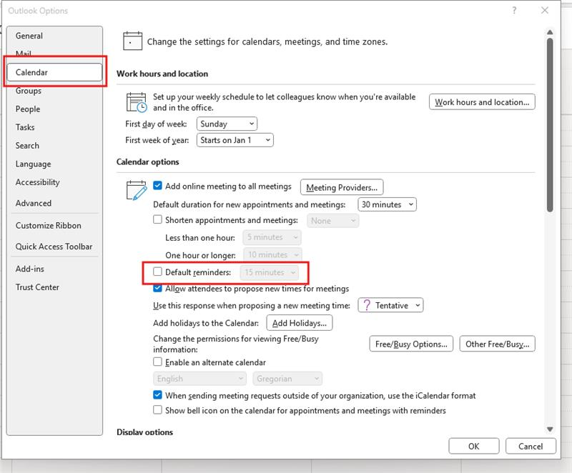The height and width of the screenshot is (473, 572).
Task: Click Meeting Providers button
Action: coord(342,187)
